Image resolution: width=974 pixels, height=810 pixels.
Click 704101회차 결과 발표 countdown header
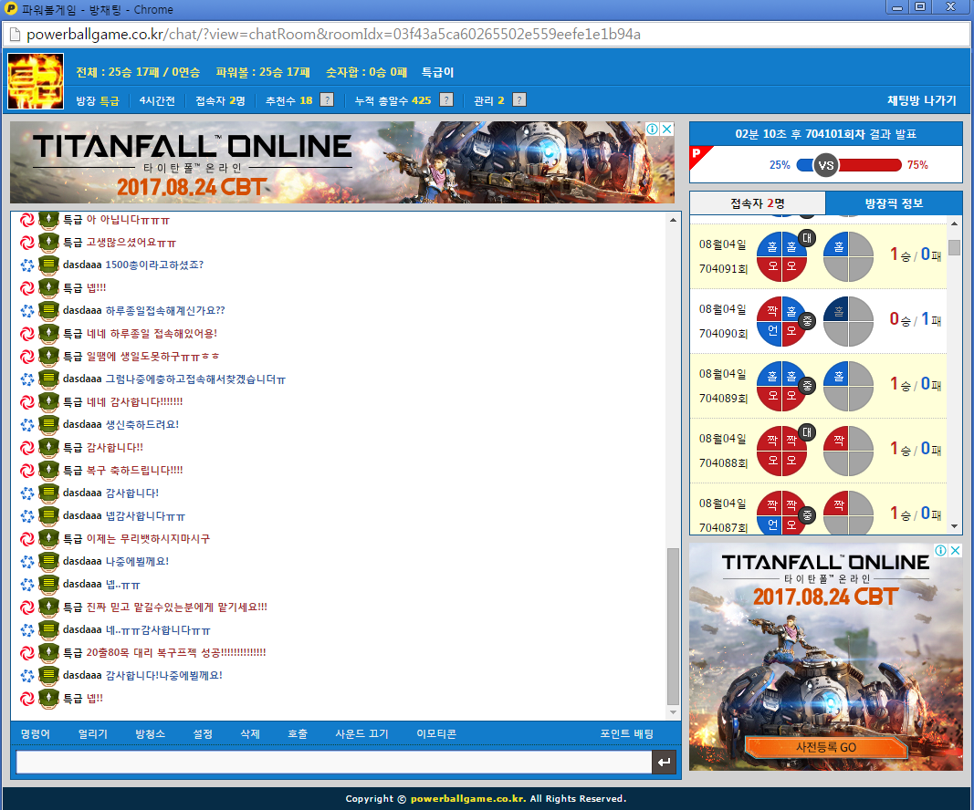point(825,134)
